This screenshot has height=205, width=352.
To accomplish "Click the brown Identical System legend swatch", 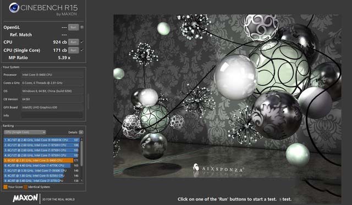I will tap(26, 187).
